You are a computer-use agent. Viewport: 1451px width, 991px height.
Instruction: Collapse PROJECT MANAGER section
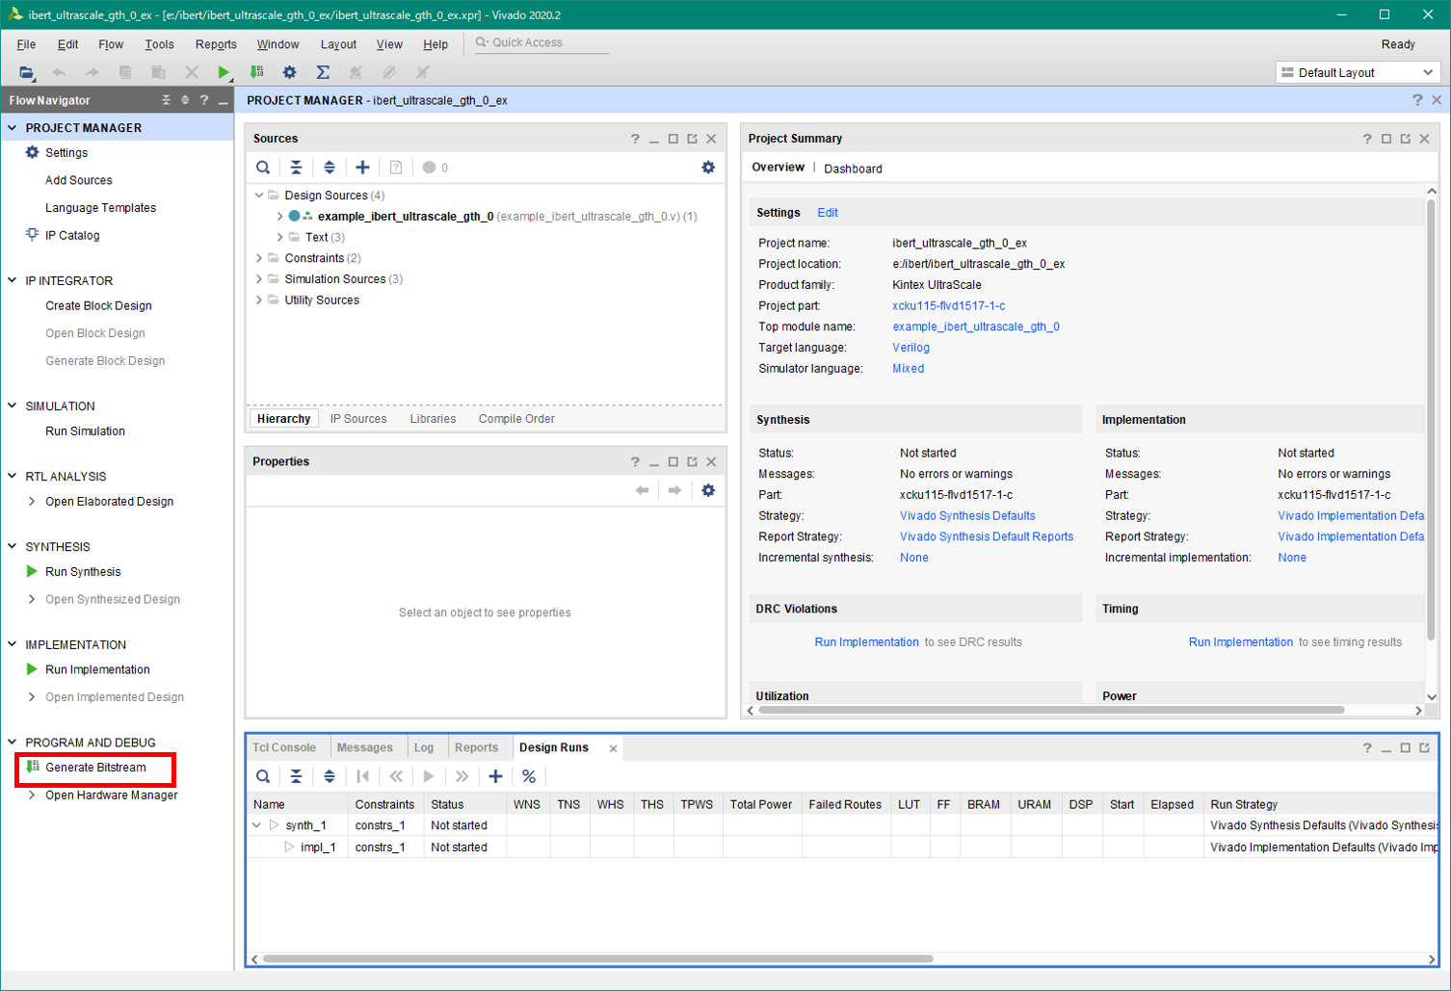coord(12,127)
